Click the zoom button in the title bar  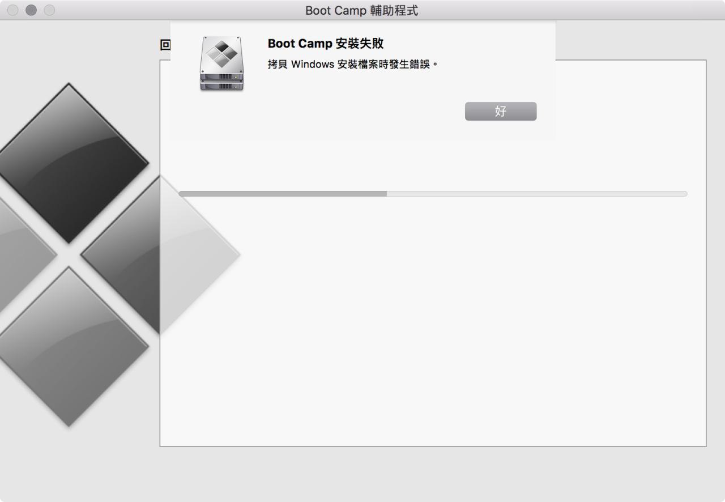[x=49, y=10]
